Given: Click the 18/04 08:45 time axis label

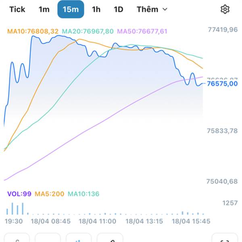Looking at the screenshot, I should click(51, 221).
